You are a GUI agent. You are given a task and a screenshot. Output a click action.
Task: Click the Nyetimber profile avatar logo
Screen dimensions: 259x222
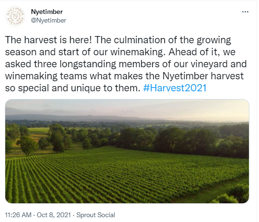tap(15, 16)
